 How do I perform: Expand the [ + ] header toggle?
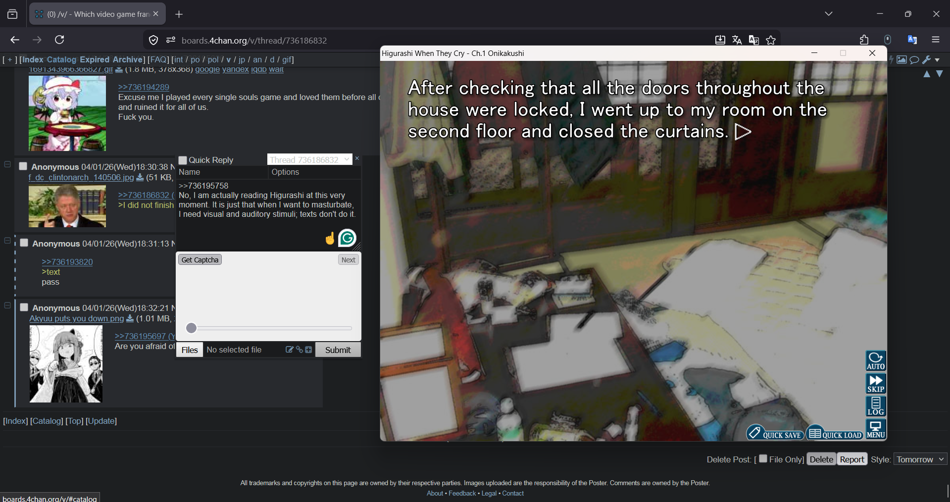(x=9, y=59)
